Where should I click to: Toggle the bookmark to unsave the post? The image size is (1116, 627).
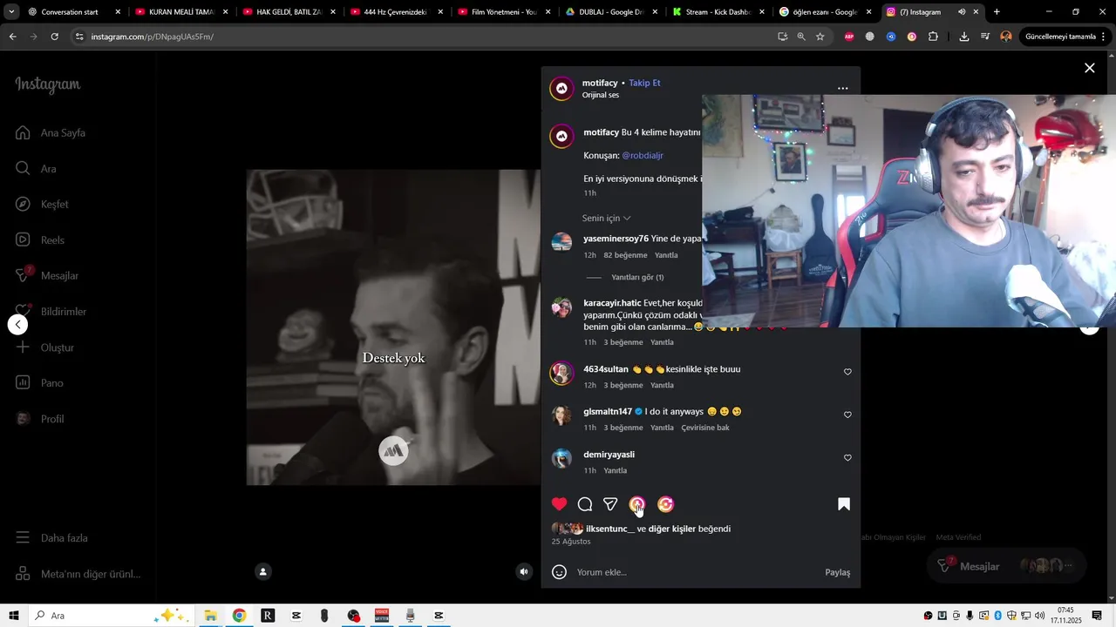coord(844,504)
